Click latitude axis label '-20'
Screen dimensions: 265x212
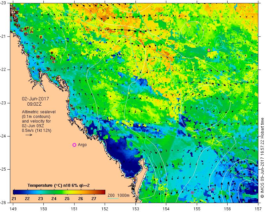(x=3, y=3)
